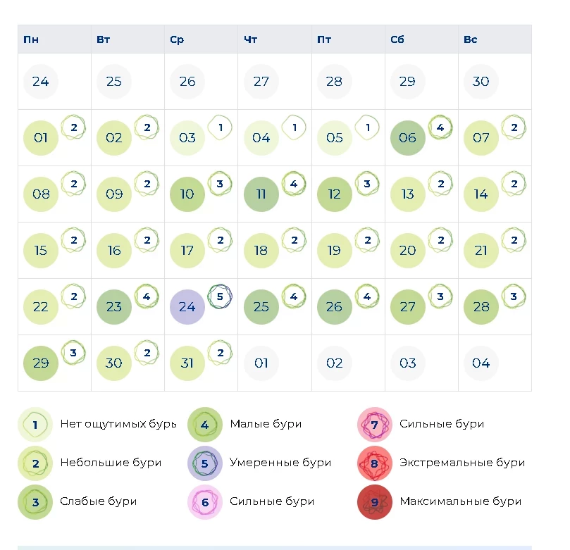Click the level 1 badge on day 03
The width and height of the screenshot is (570, 550).
coord(220,127)
